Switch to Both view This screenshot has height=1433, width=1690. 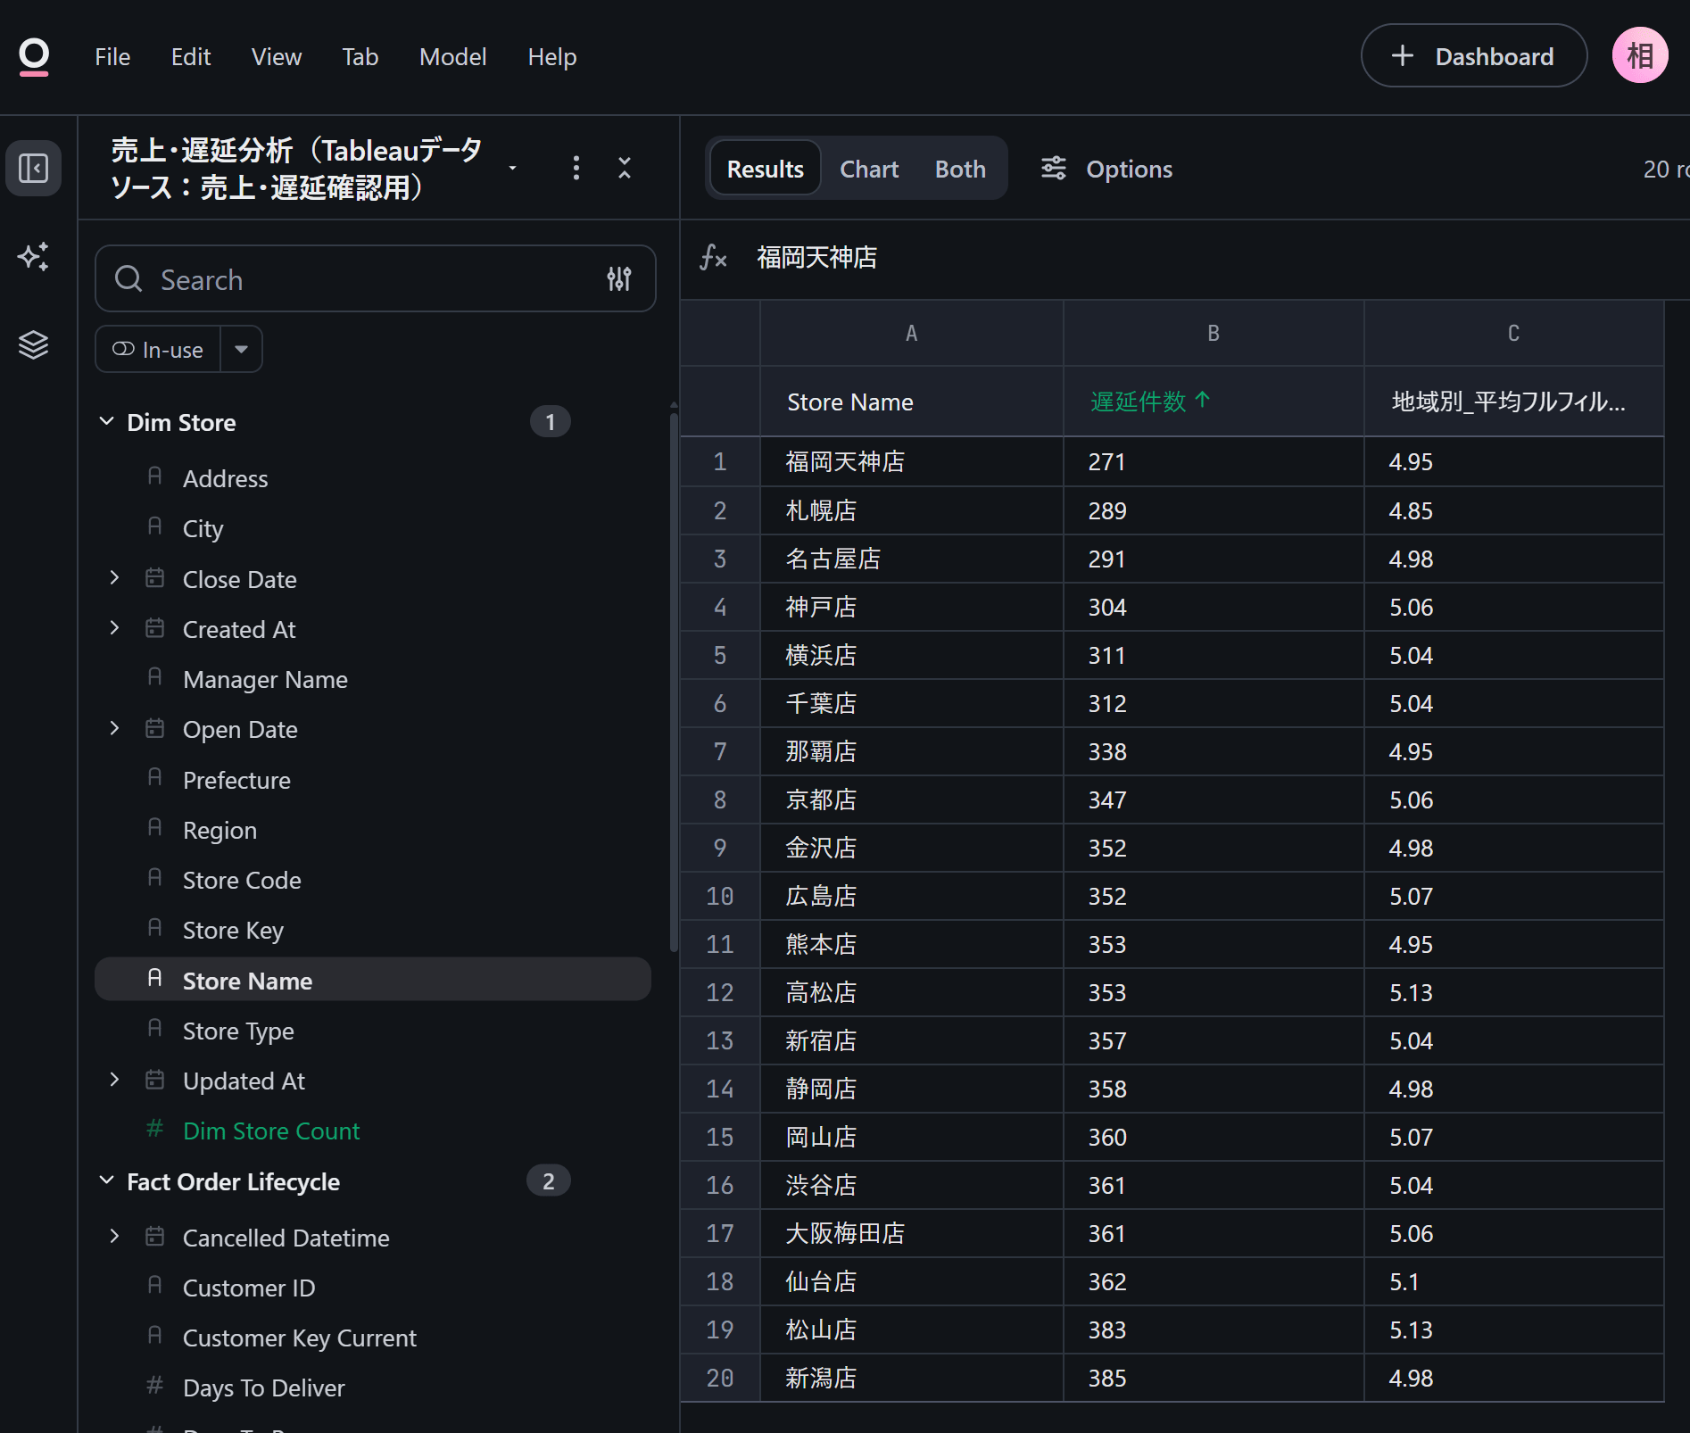(960, 169)
